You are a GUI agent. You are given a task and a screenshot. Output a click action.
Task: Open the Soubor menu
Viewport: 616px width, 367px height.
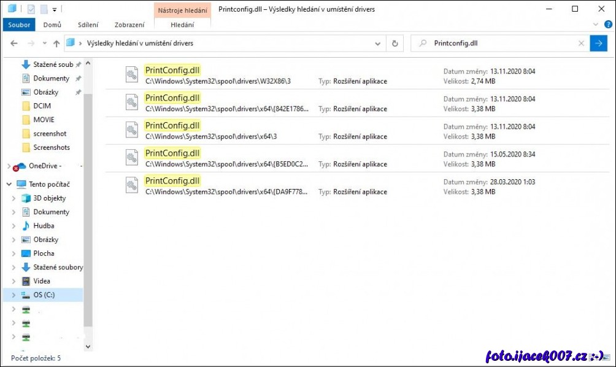pos(19,25)
